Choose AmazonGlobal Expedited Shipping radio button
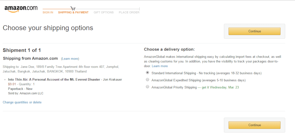The height and width of the screenshot is (135, 295). 147,80
